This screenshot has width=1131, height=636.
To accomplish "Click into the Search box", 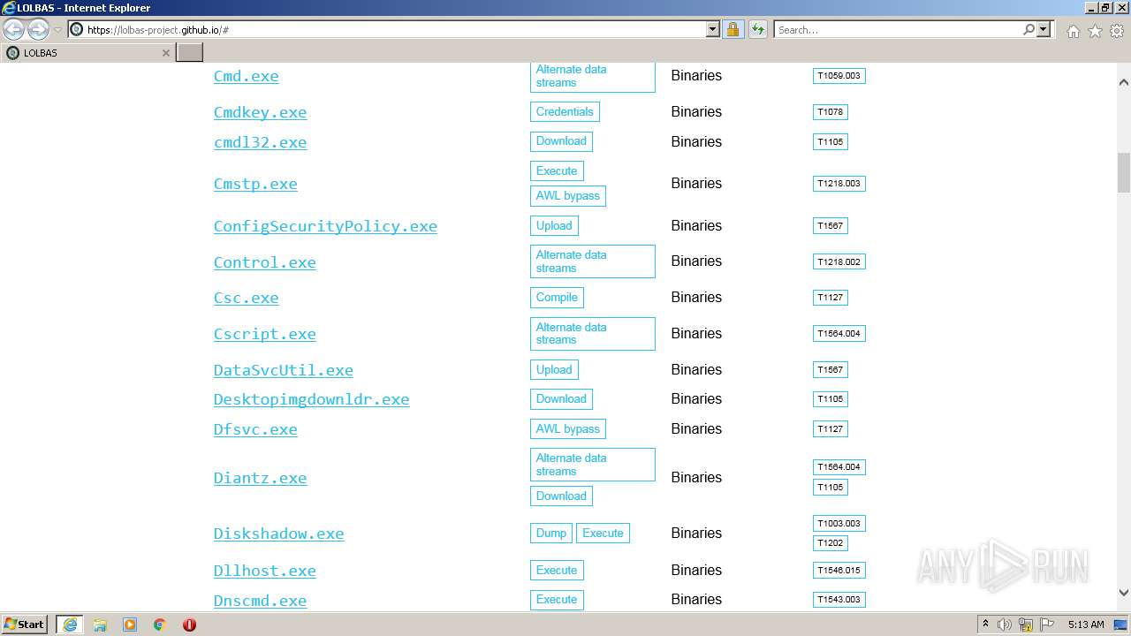I will (x=898, y=30).
